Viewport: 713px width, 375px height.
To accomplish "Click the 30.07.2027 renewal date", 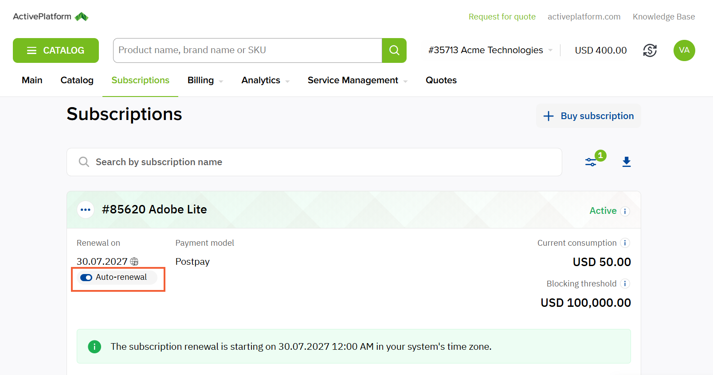I will [102, 262].
